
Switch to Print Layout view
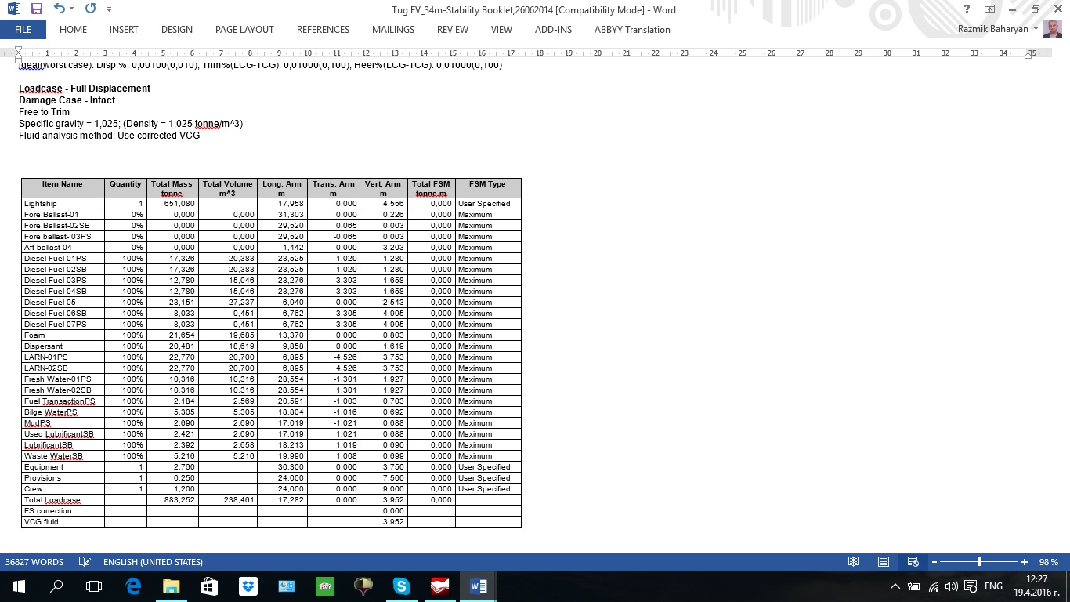pos(884,562)
